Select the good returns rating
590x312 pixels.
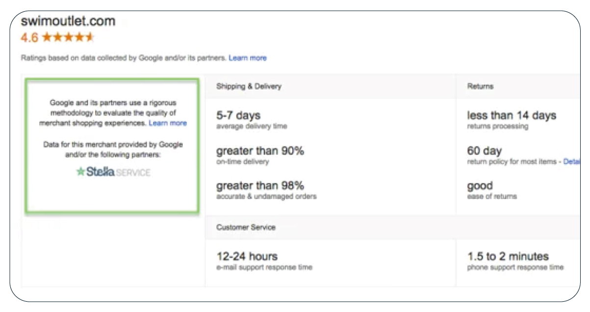(x=480, y=186)
